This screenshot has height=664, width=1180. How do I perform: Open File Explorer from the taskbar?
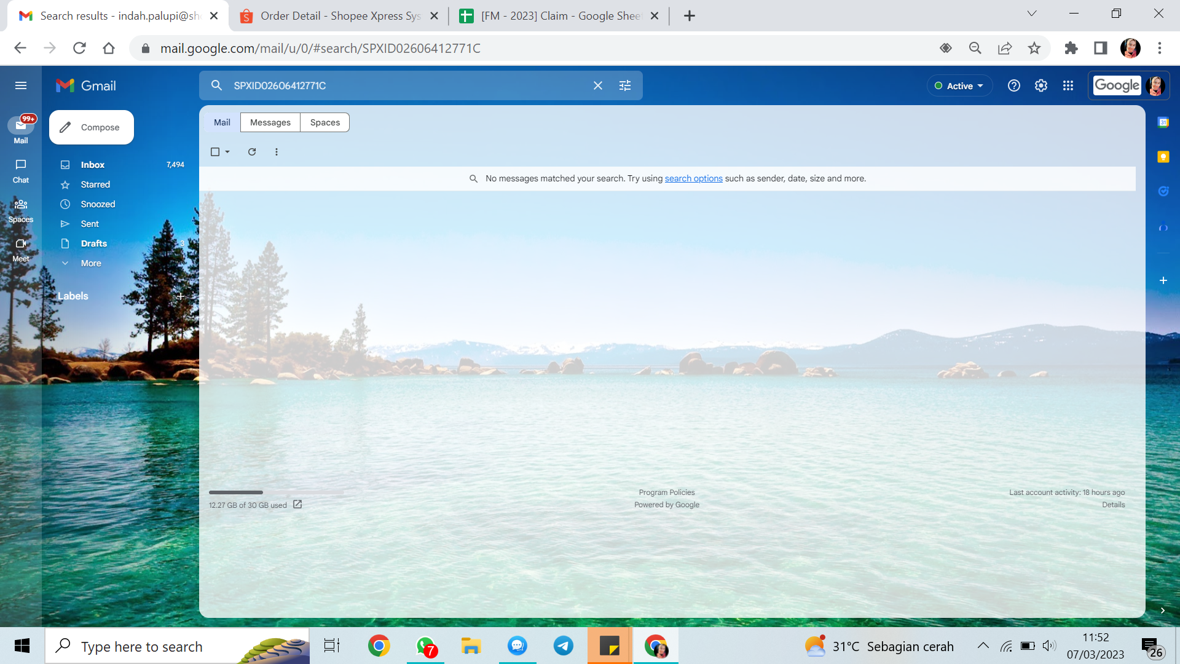coord(471,646)
